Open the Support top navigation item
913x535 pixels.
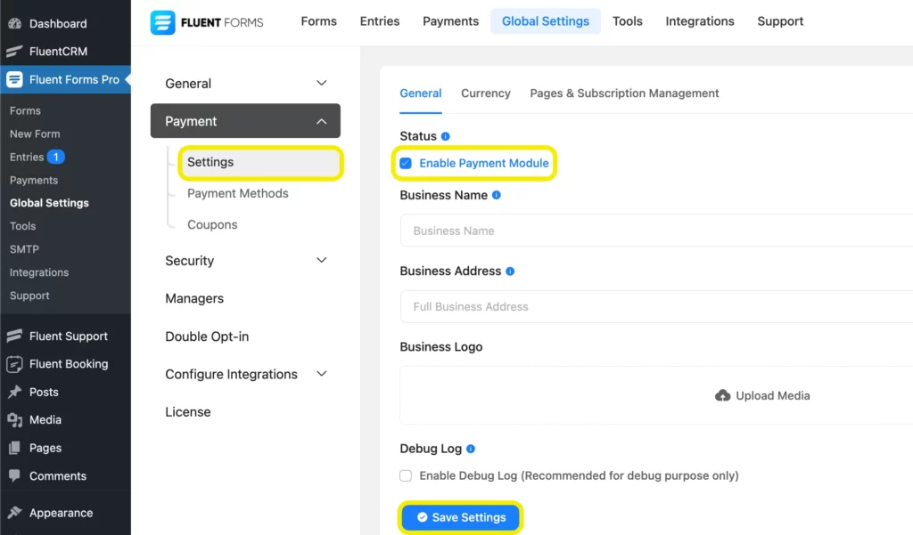(780, 21)
